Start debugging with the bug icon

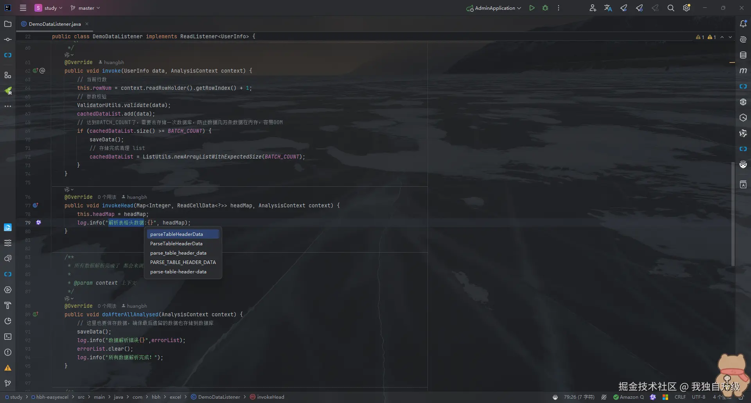coord(545,8)
